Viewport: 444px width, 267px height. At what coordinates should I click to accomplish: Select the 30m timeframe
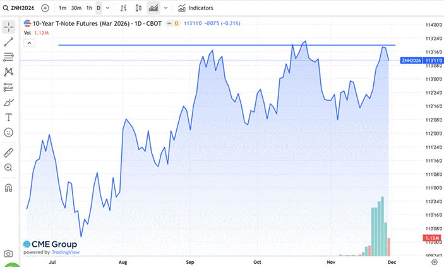point(76,8)
